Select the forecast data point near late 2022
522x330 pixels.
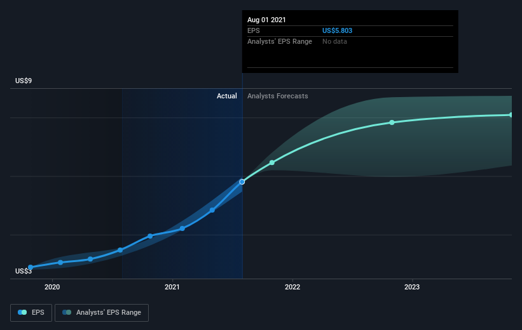(392, 122)
